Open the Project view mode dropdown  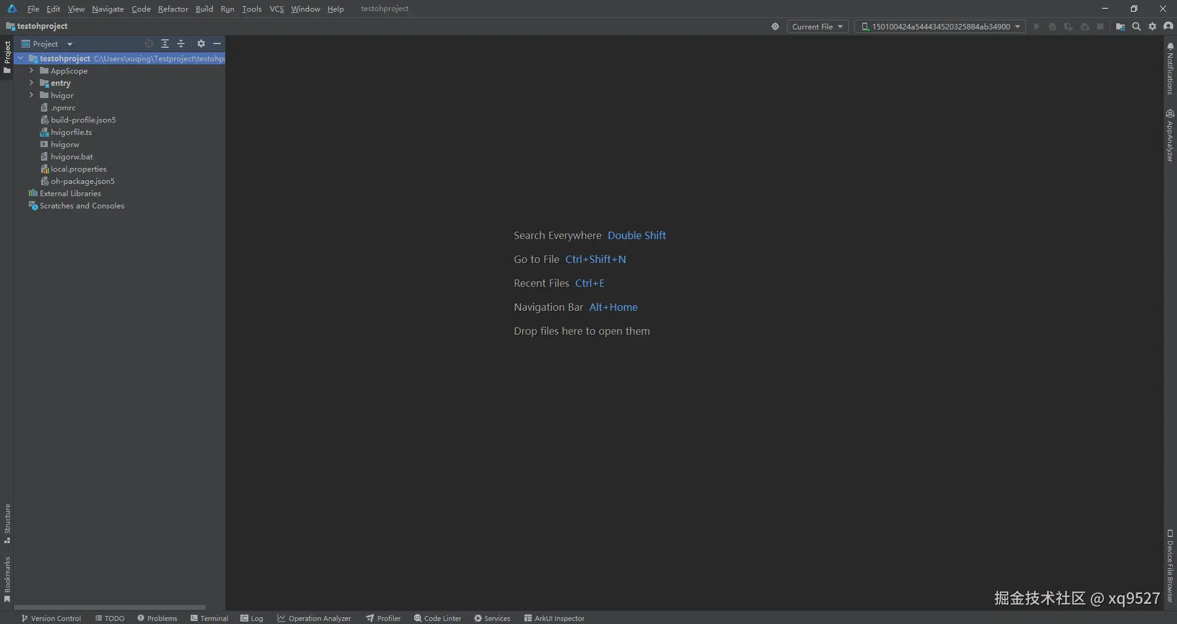coord(47,44)
